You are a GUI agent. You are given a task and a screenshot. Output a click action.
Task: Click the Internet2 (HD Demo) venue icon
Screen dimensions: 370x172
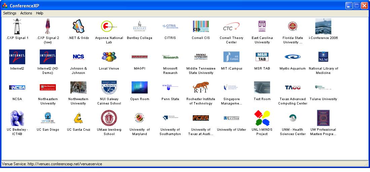point(48,57)
